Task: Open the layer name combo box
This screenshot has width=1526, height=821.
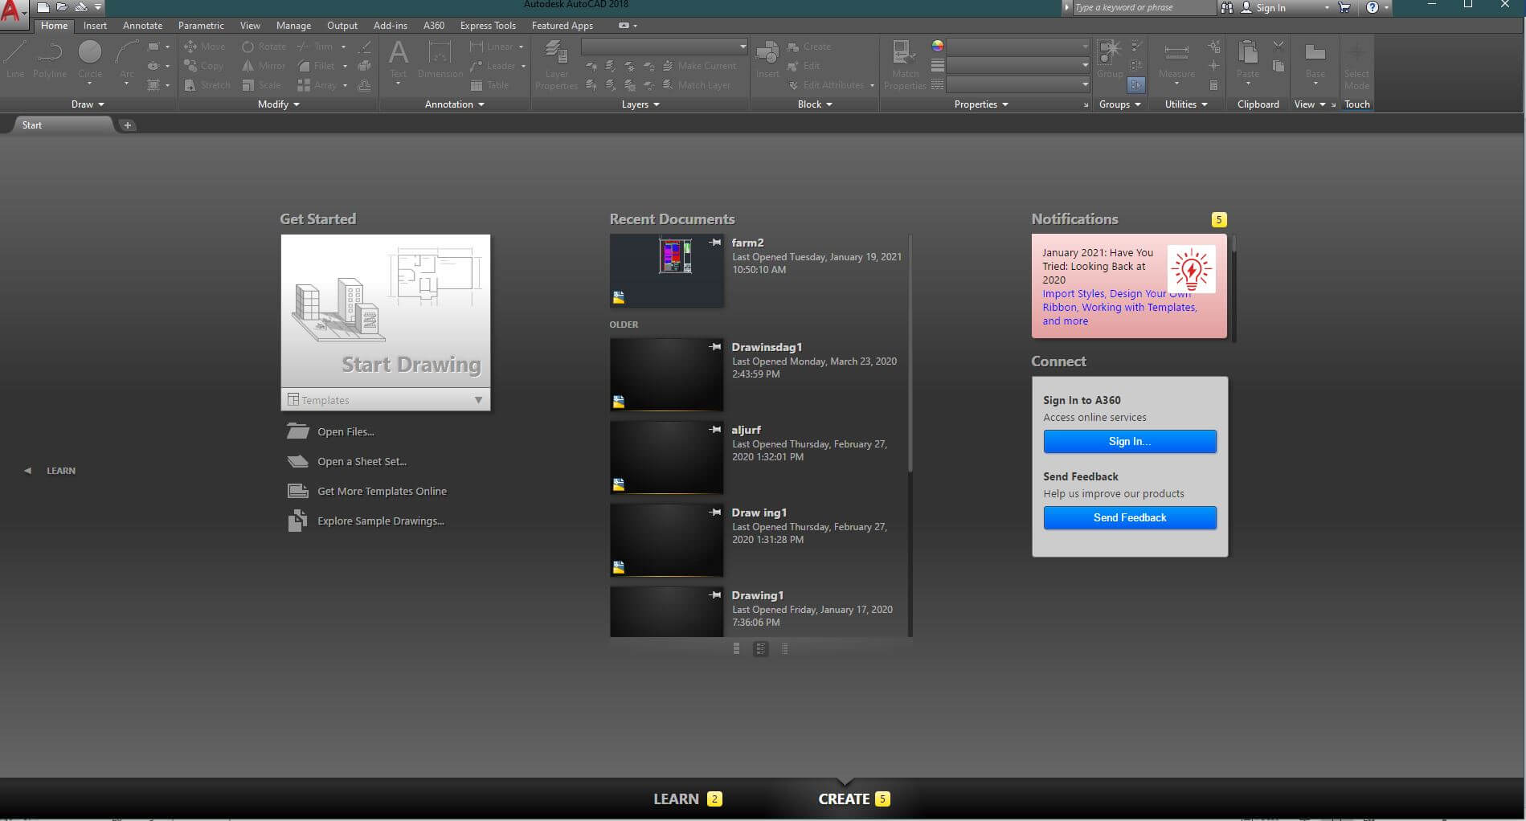Action: pyautogui.click(x=664, y=47)
